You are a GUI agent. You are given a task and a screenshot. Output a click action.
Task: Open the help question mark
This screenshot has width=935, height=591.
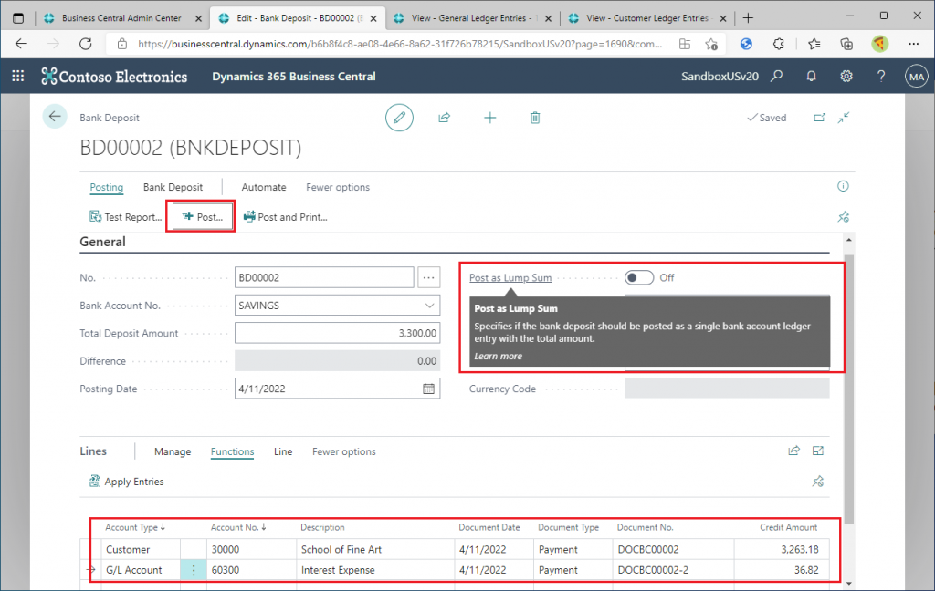881,77
